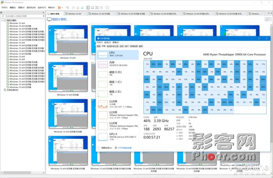Viewport: 273px width, 178px height.
Task: Click the console view icon in VMware toolbar
Action: click(x=107, y=8)
